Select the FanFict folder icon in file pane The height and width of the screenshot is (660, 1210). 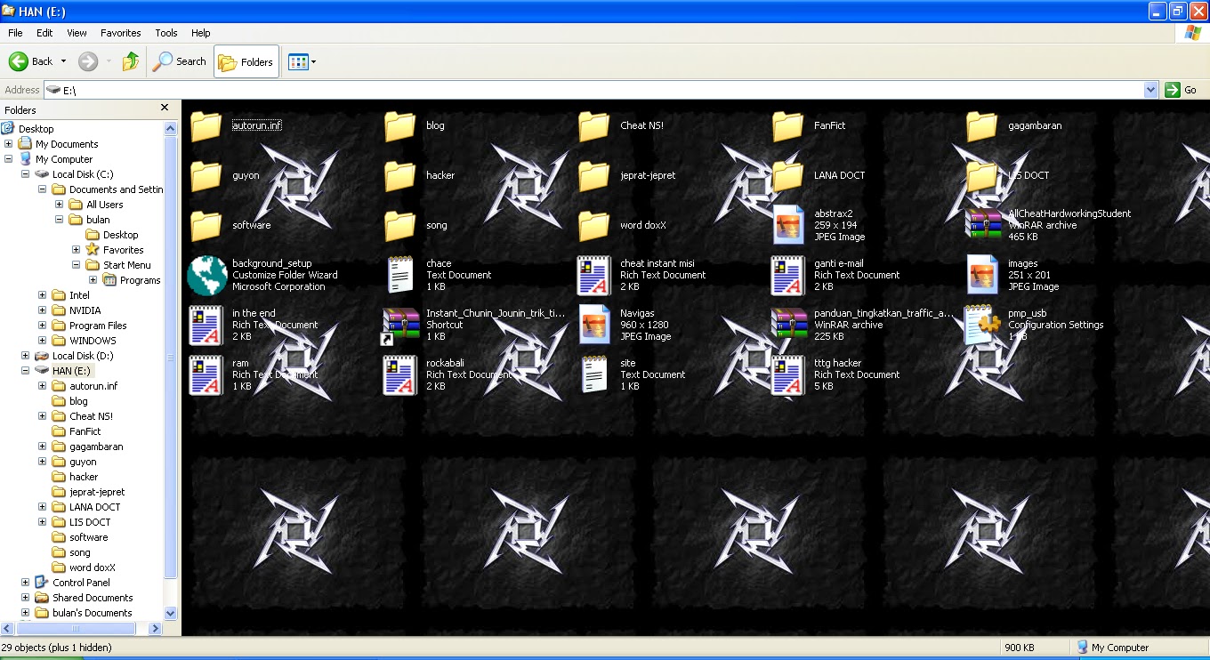tap(787, 126)
